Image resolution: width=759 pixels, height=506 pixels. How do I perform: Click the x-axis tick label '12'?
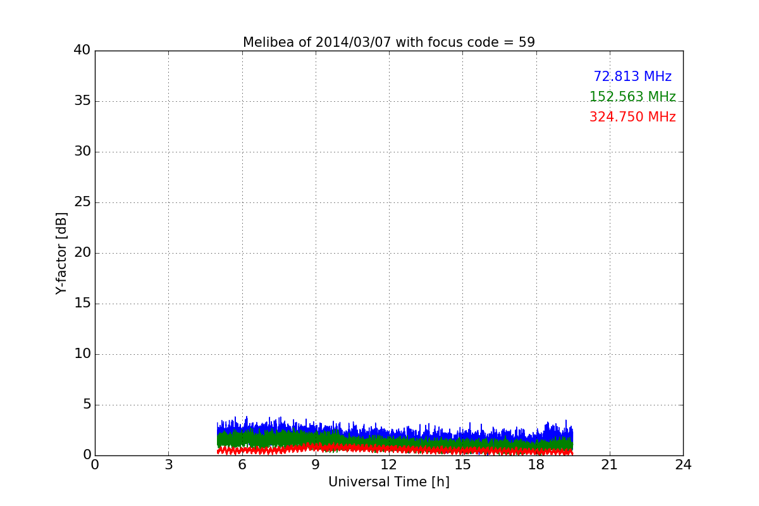(x=389, y=464)
